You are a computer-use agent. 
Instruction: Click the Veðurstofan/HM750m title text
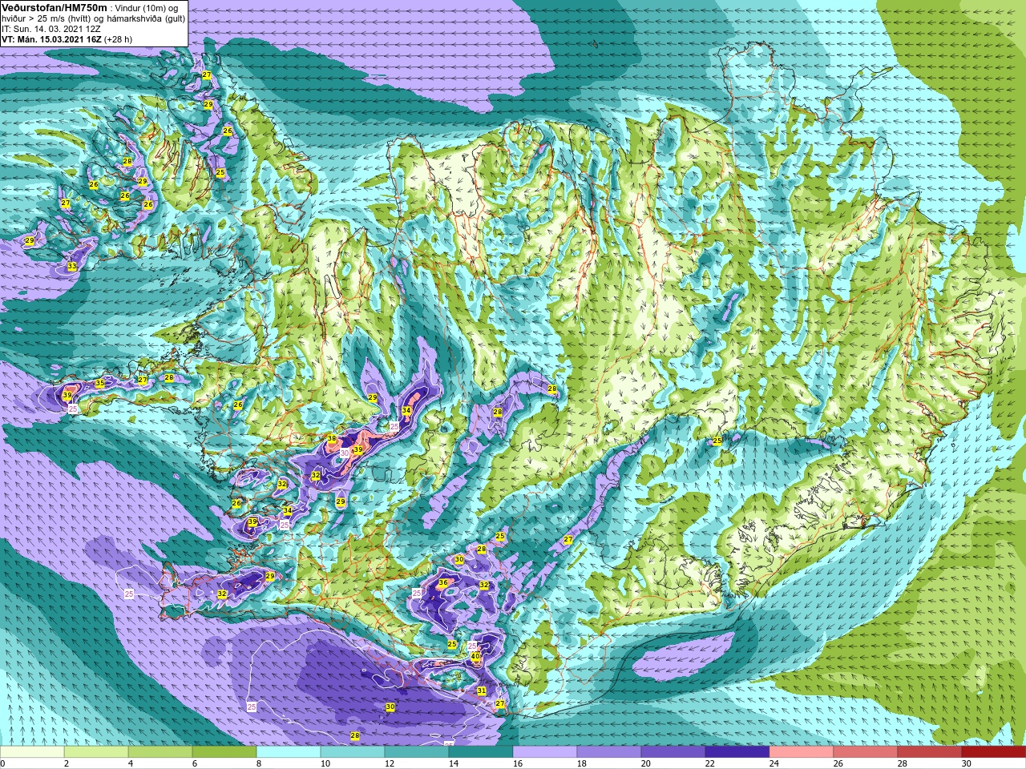click(53, 7)
